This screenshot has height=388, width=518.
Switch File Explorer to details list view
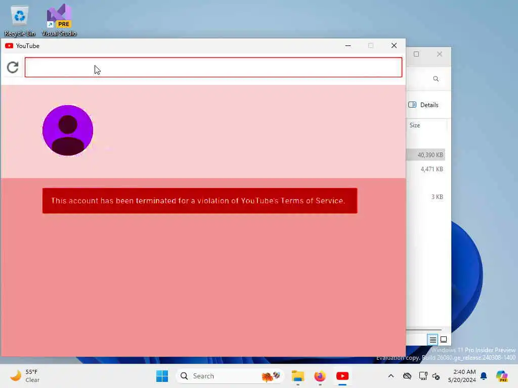click(433, 339)
